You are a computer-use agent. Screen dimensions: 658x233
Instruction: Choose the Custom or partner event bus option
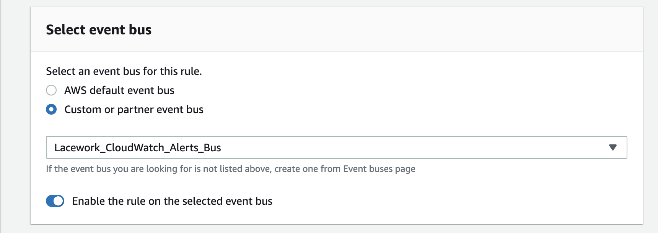click(x=51, y=110)
